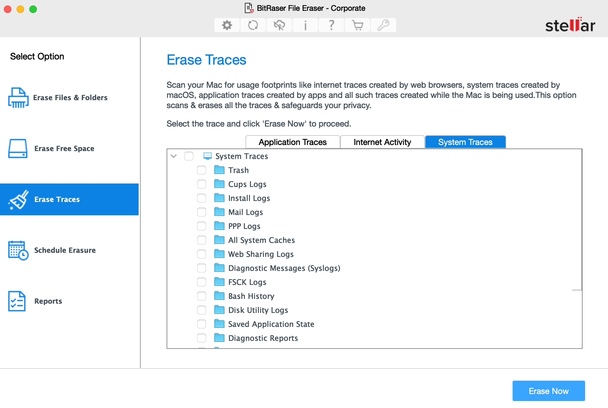Click the Saved Application State folder icon
The width and height of the screenshot is (608, 408).
tap(219, 324)
